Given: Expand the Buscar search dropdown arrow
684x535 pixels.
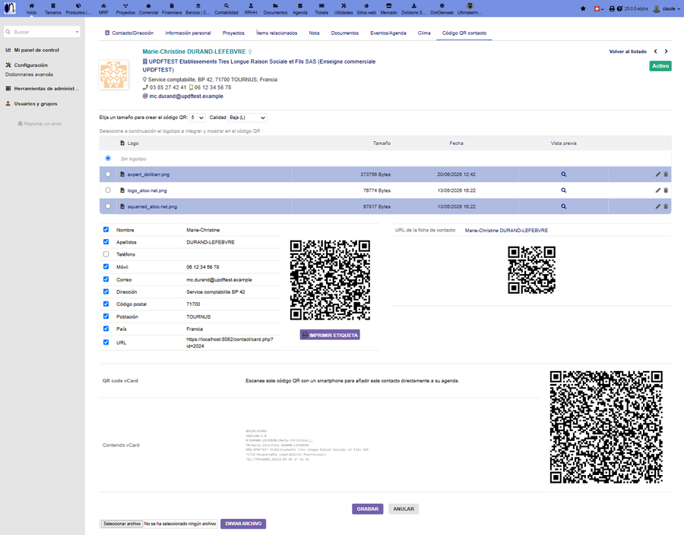Looking at the screenshot, I should click(78, 32).
